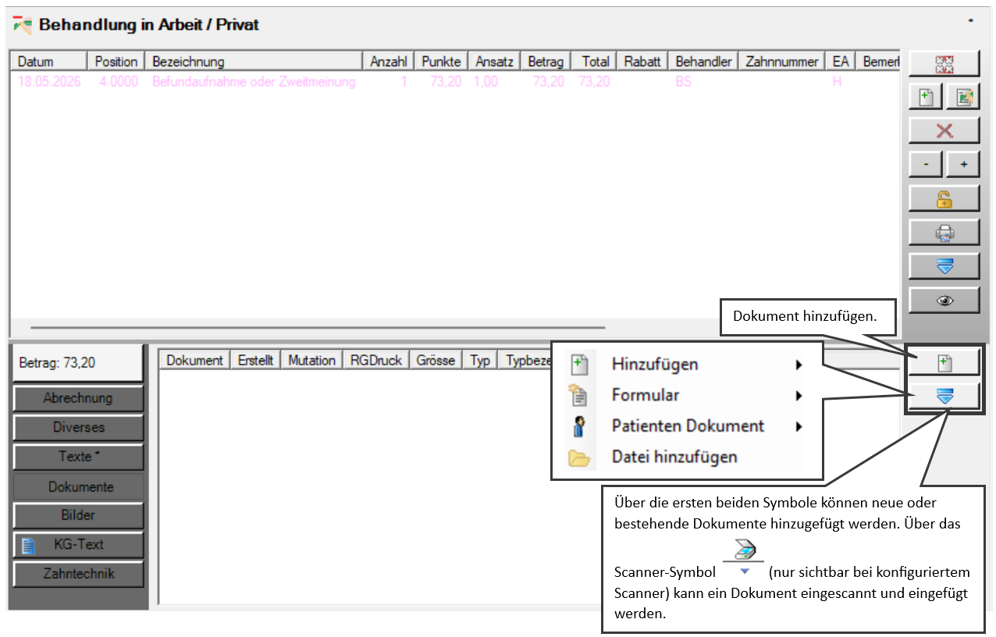Delete the entry using red X button
Screen dimensions: 996x637
tap(944, 131)
